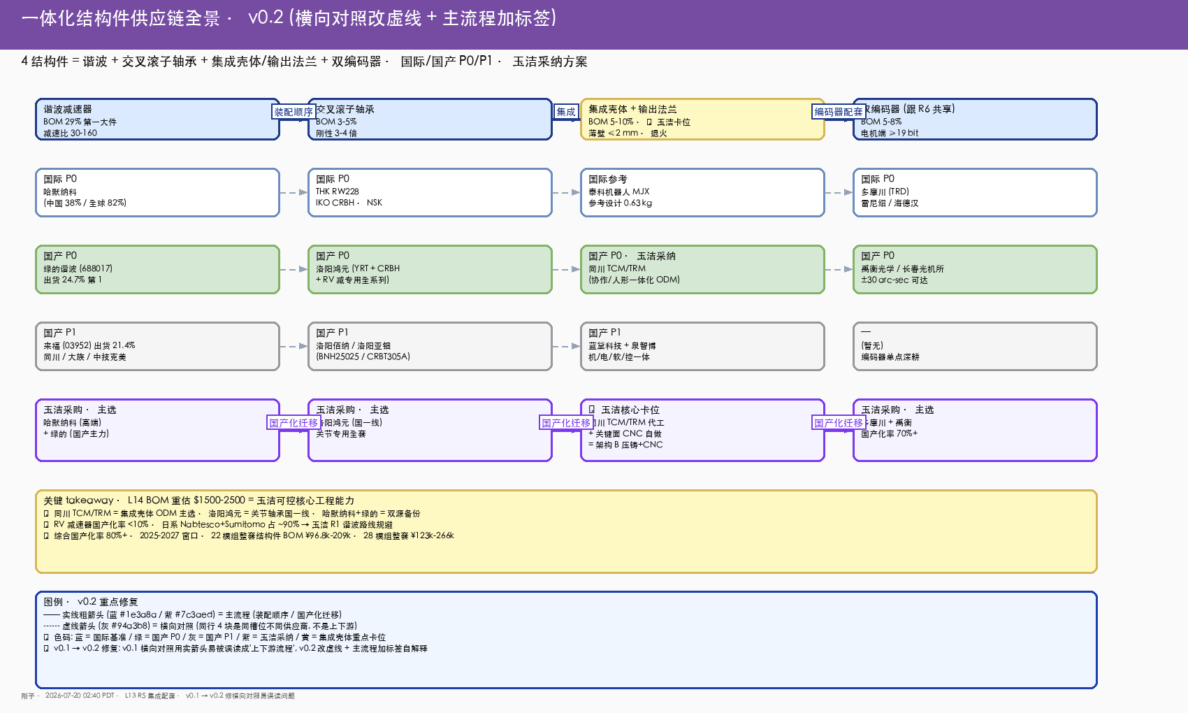This screenshot has width=1188, height=713.
Task: Click the 国产 P0 洛阳鸿元 card
Action: 430,269
